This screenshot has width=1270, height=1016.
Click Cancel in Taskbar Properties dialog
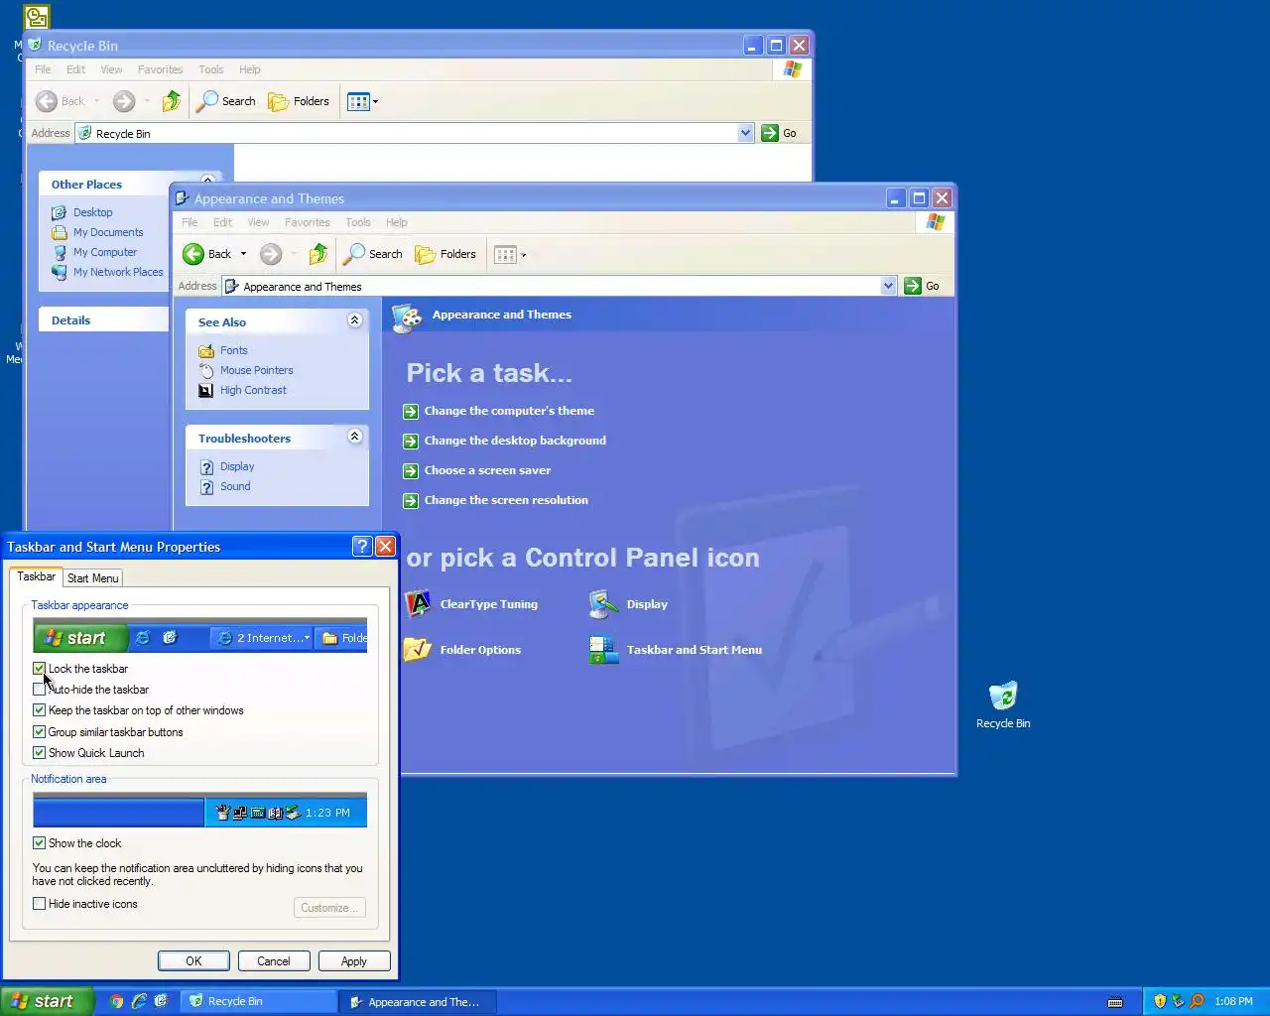coord(274,961)
